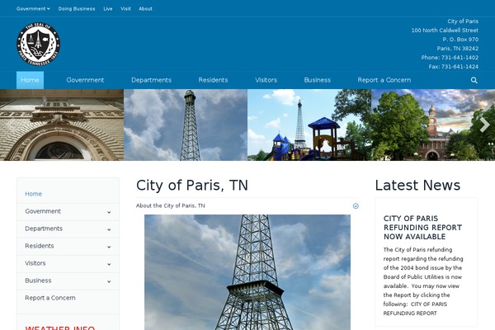The height and width of the screenshot is (330, 495).
Task: Open CITY OF PARIS REFUNDING REPORT link
Action: click(415, 309)
